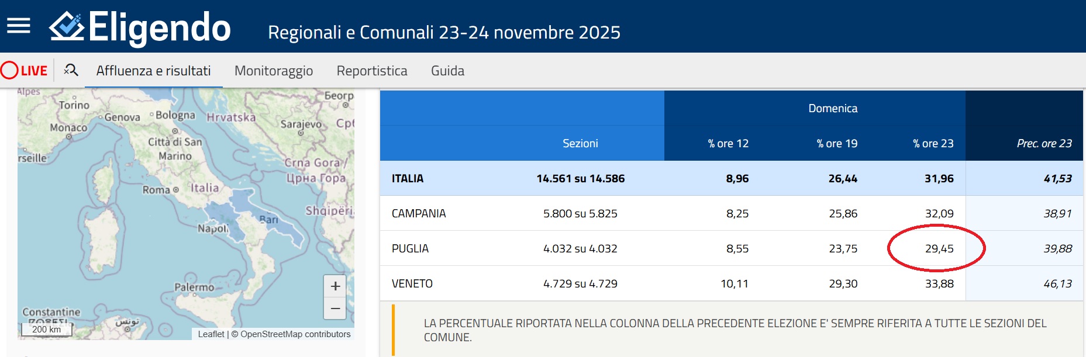The image size is (1086, 357).
Task: Open the OpenStreetMap contributors link
Action: (x=295, y=334)
